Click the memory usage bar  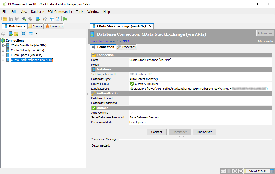[x=257, y=171]
